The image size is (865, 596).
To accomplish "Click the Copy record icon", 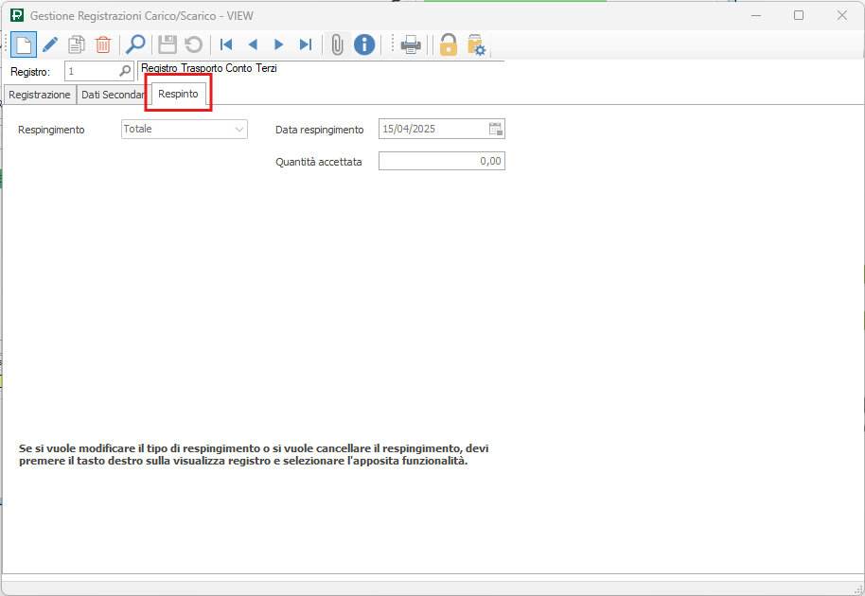I will (77, 44).
